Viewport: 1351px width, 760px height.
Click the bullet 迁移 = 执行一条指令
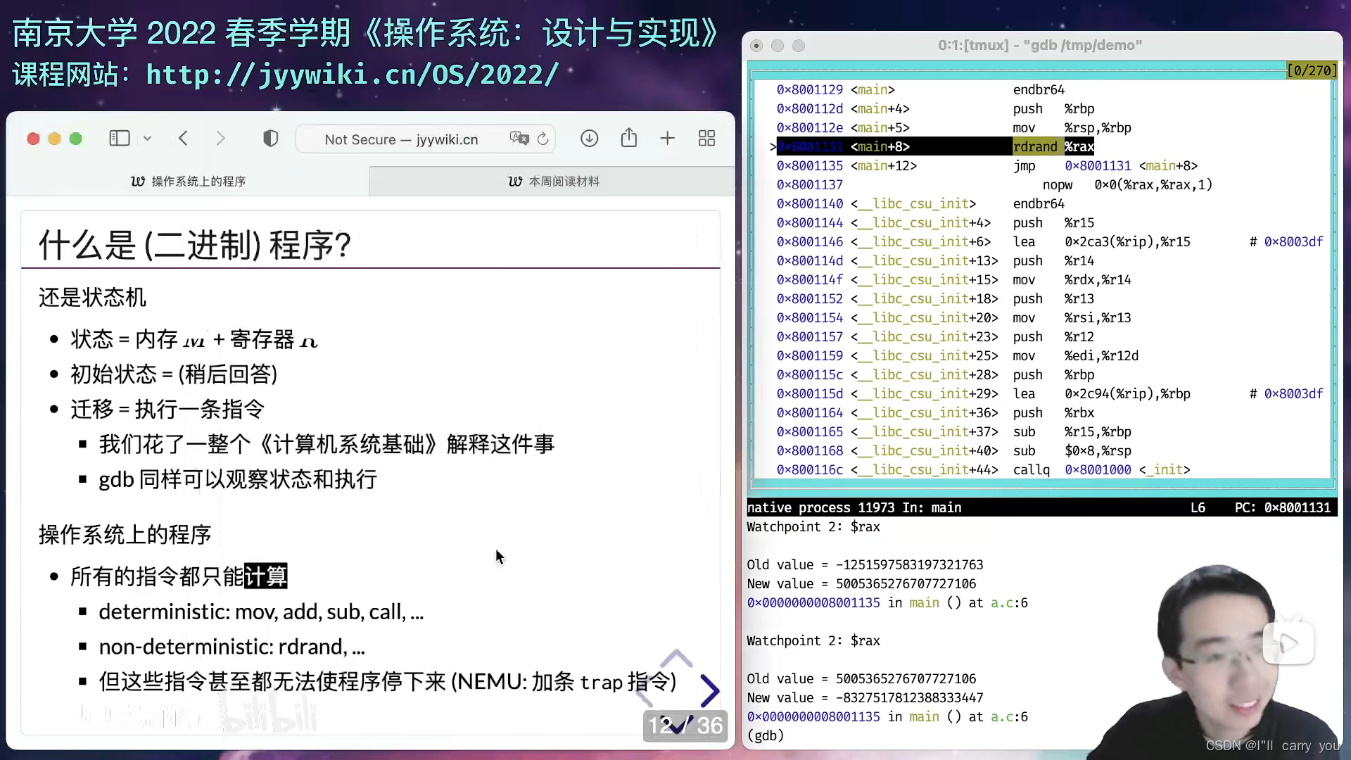[x=167, y=410]
